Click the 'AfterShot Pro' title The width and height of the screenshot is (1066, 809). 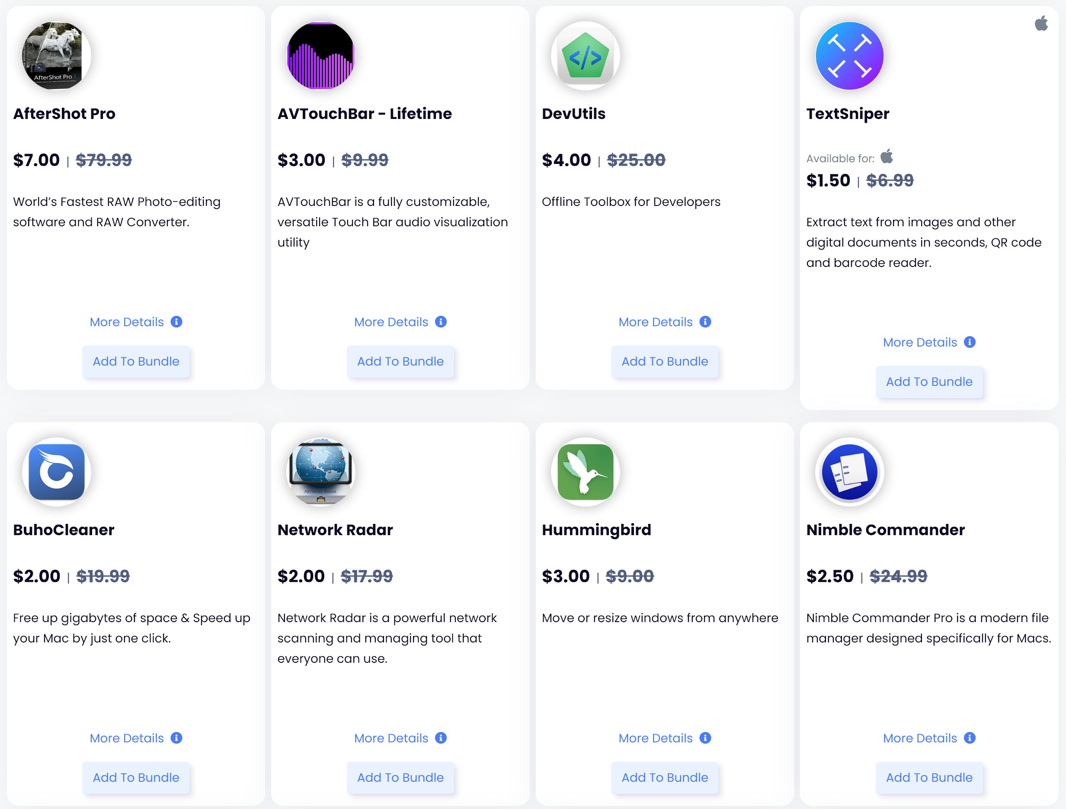(x=64, y=113)
